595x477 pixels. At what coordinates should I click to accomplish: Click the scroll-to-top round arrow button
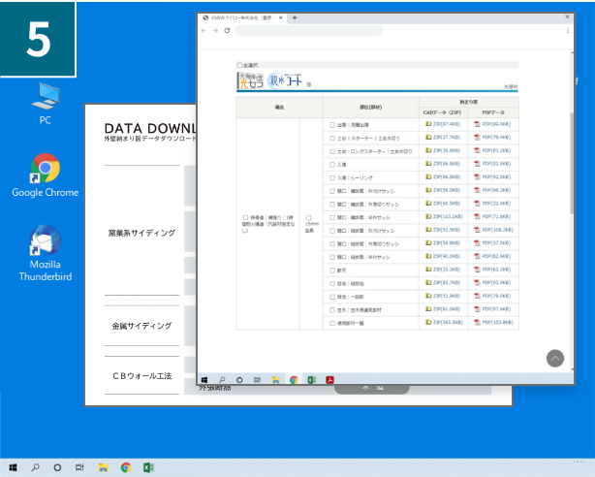tap(554, 358)
